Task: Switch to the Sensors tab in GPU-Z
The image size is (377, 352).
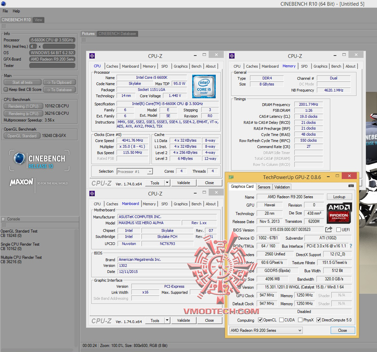Action: (x=264, y=187)
